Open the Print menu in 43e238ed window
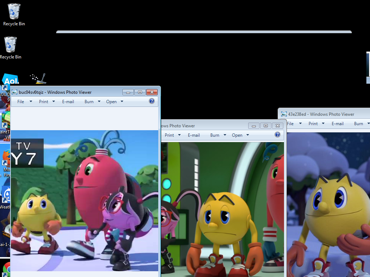This screenshot has height=277, width=370. (313, 124)
